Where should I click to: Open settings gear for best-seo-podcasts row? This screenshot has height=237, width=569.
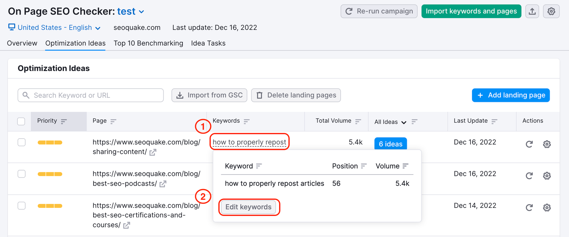pos(547,176)
